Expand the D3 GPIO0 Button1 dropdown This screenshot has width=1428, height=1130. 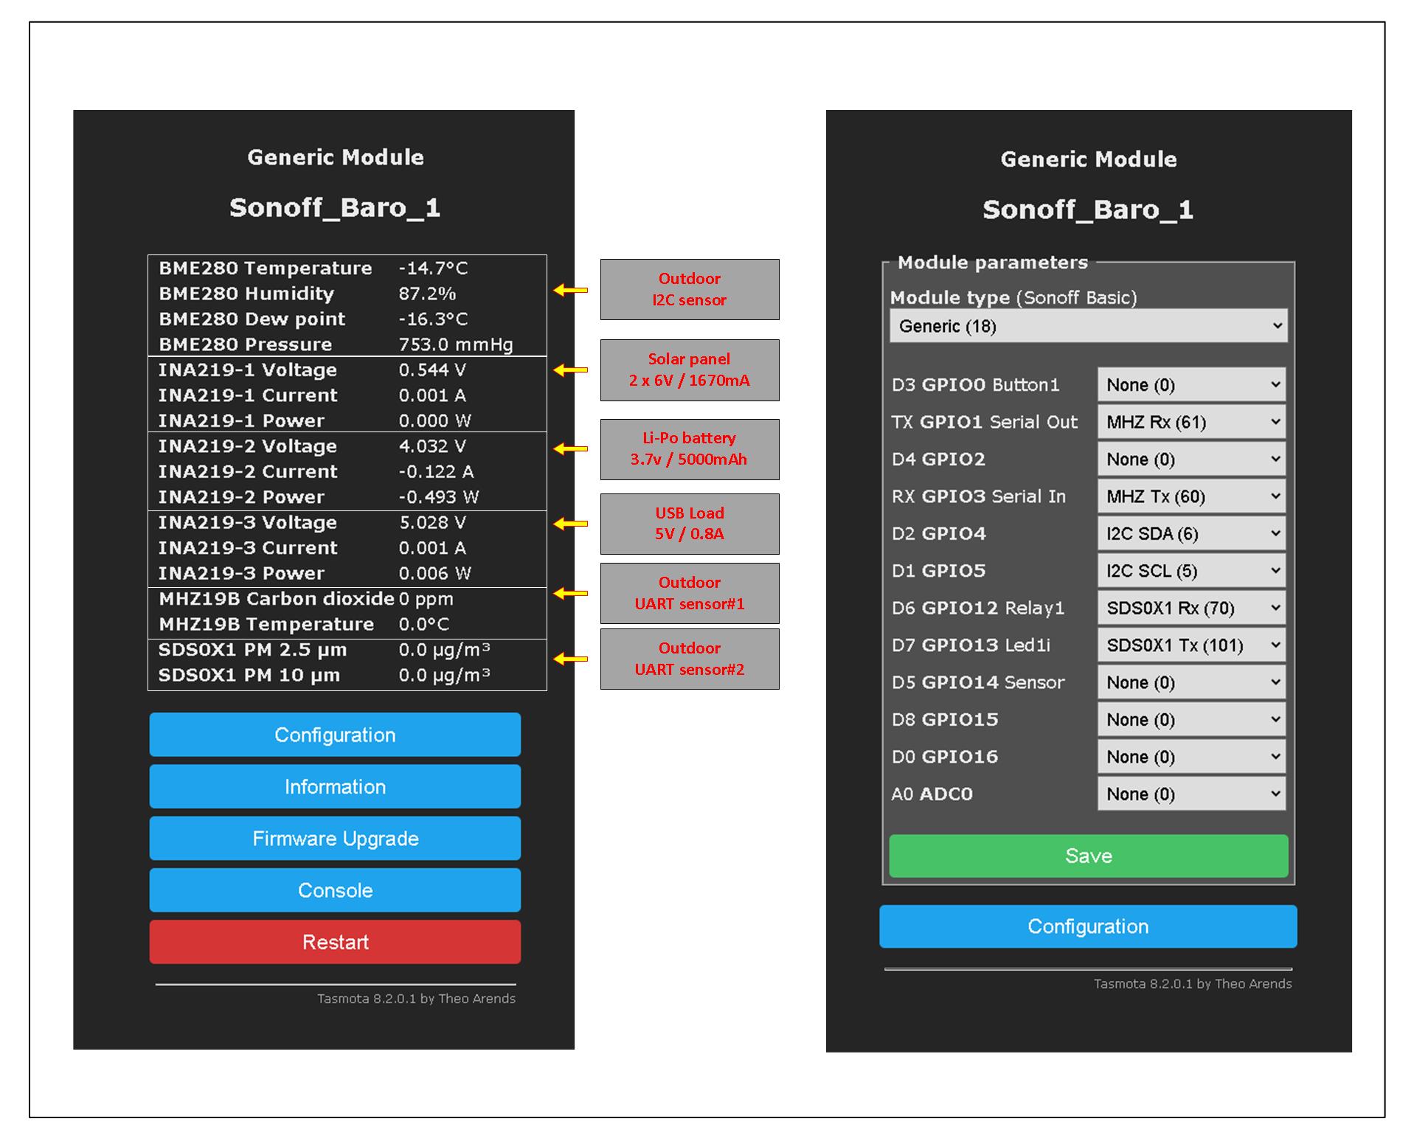pyautogui.click(x=1190, y=385)
